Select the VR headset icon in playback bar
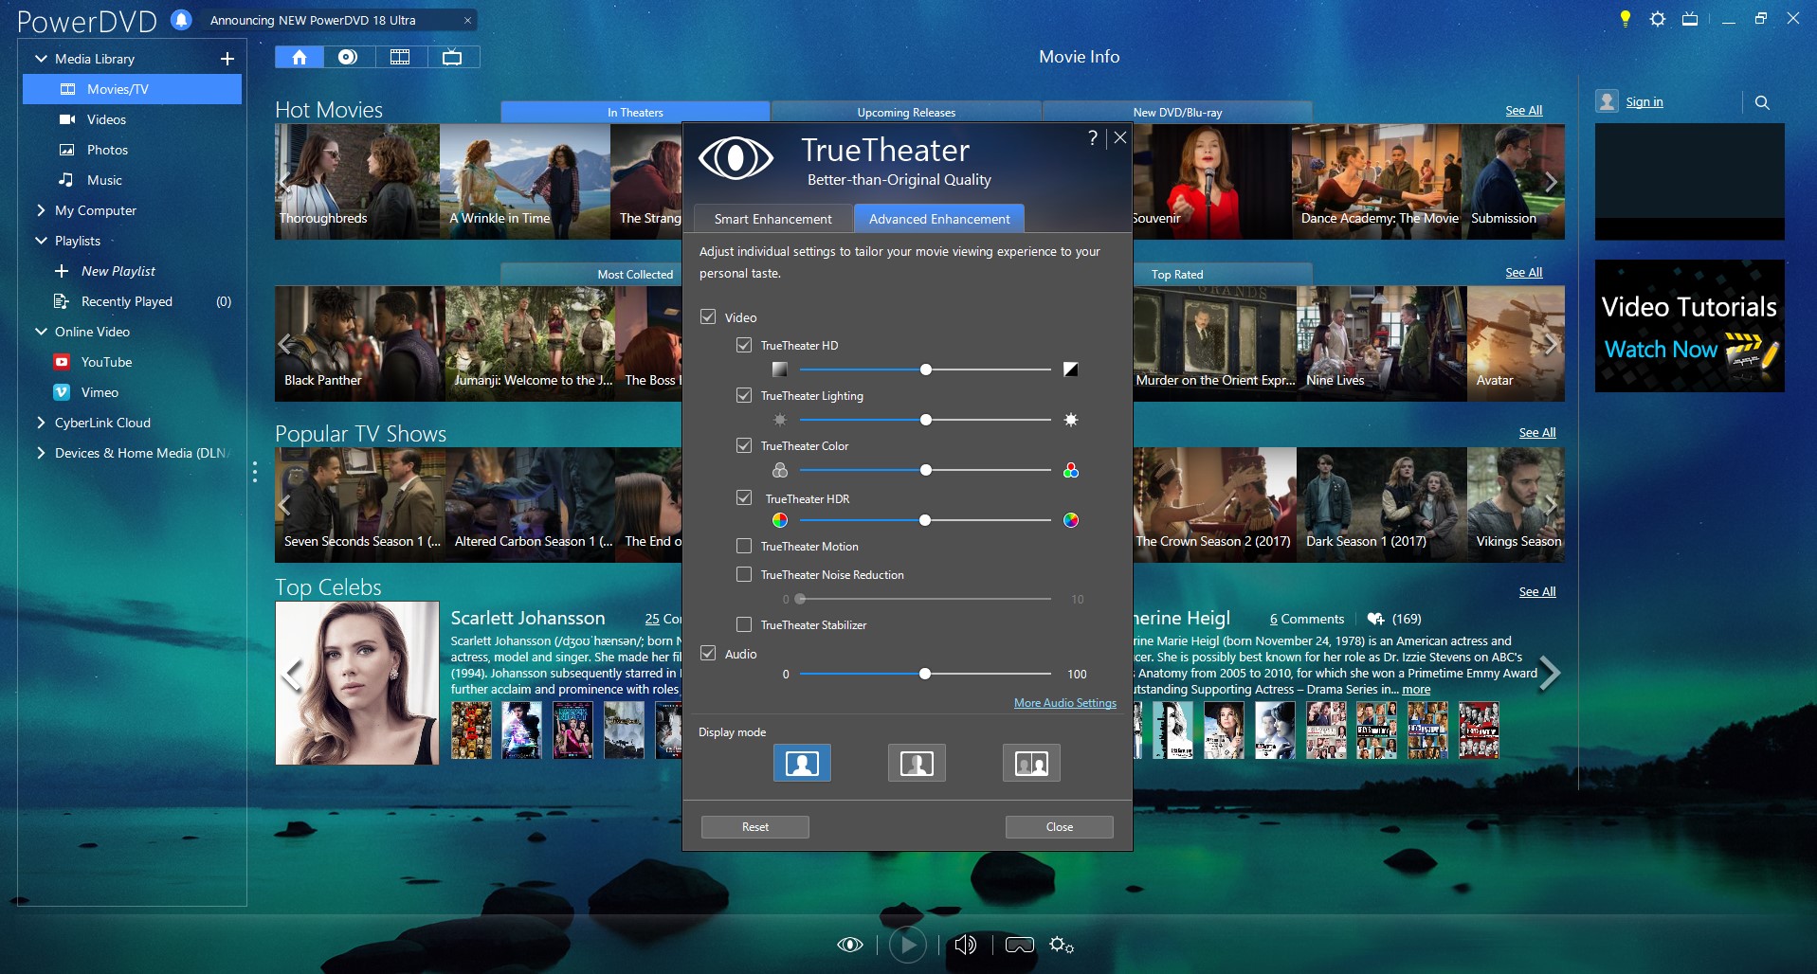The width and height of the screenshot is (1817, 974). point(1018,944)
